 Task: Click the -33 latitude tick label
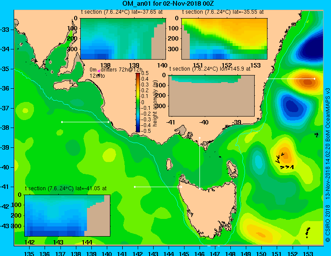(4, 30)
